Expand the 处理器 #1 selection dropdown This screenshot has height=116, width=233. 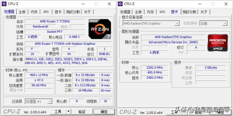tap(38, 101)
